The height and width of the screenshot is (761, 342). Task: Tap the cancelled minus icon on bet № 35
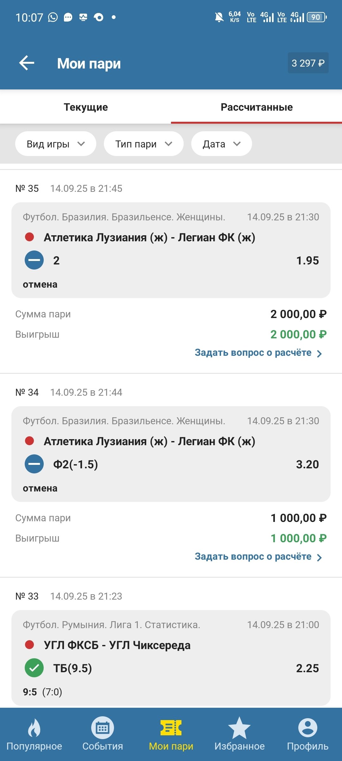(34, 260)
